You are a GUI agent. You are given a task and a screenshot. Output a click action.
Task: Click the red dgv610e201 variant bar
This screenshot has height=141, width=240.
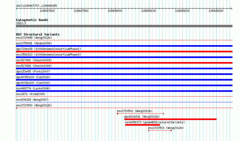[170, 119]
